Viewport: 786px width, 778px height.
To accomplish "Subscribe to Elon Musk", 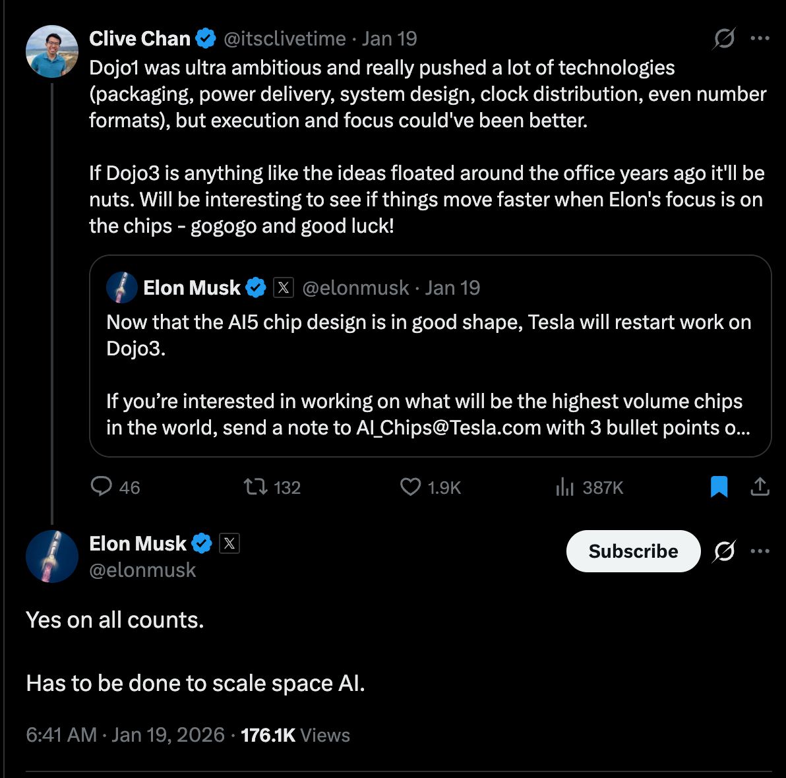I will pos(633,551).
